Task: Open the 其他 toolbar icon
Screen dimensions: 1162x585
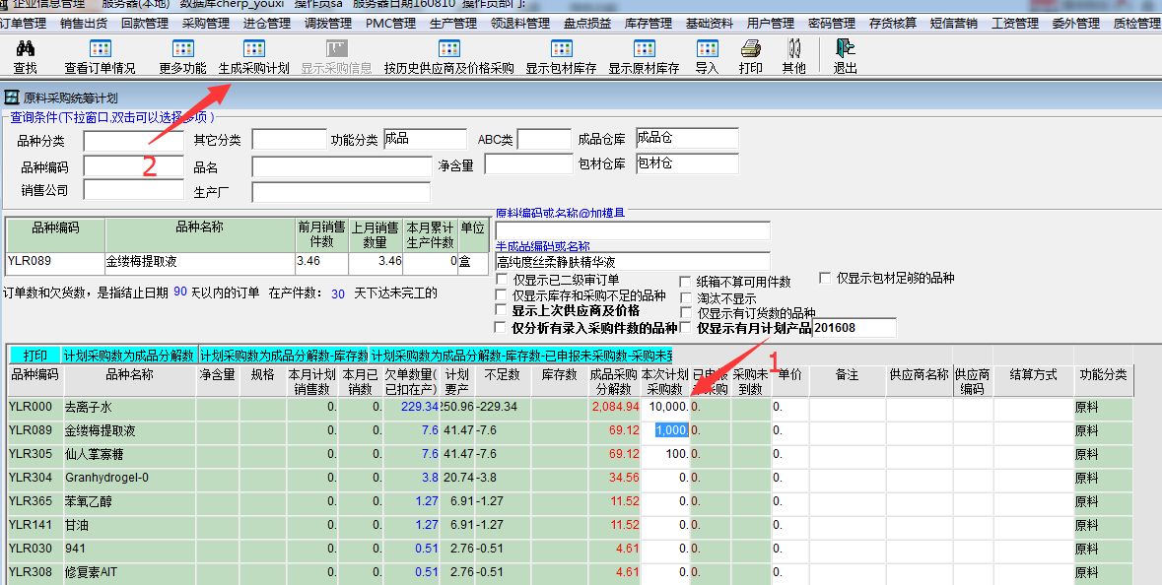Action: pyautogui.click(x=793, y=49)
